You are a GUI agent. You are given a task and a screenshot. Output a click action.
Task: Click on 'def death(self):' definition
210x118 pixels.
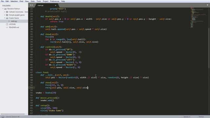coord(50,16)
